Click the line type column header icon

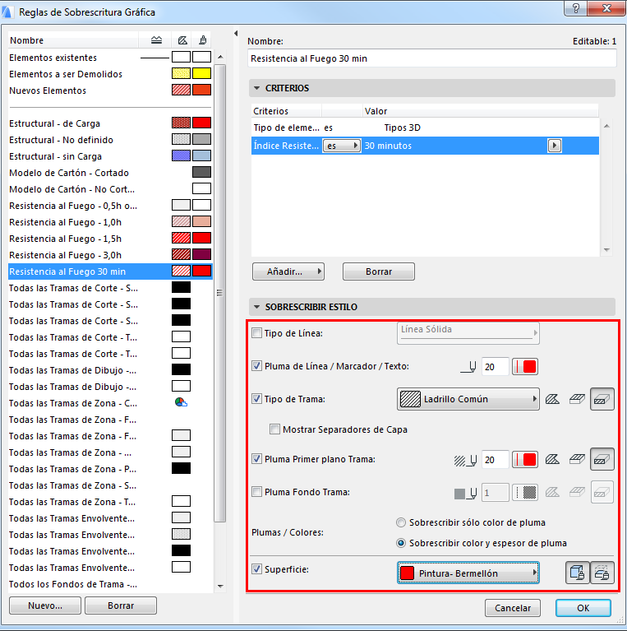[x=156, y=39]
